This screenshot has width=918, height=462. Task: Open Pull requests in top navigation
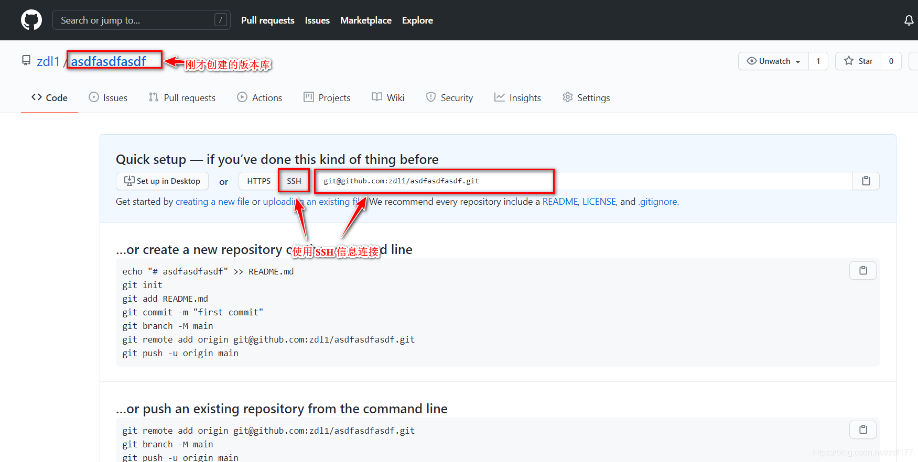coord(268,20)
